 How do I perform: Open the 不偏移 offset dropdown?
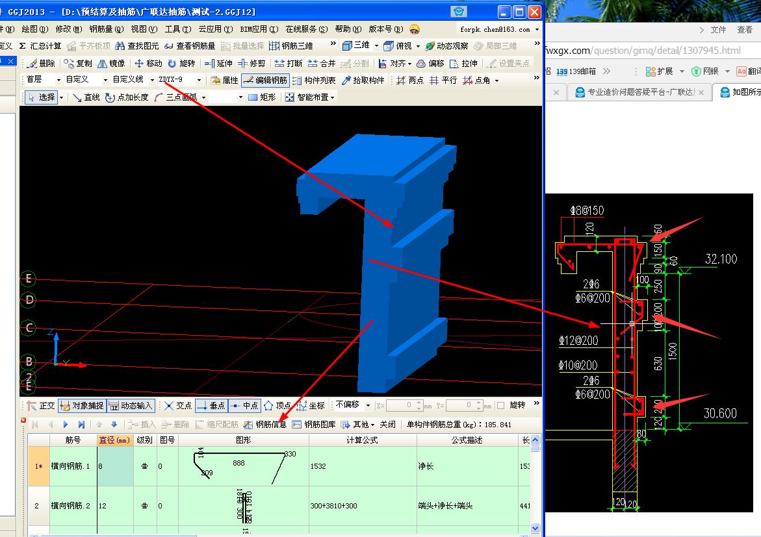[368, 405]
